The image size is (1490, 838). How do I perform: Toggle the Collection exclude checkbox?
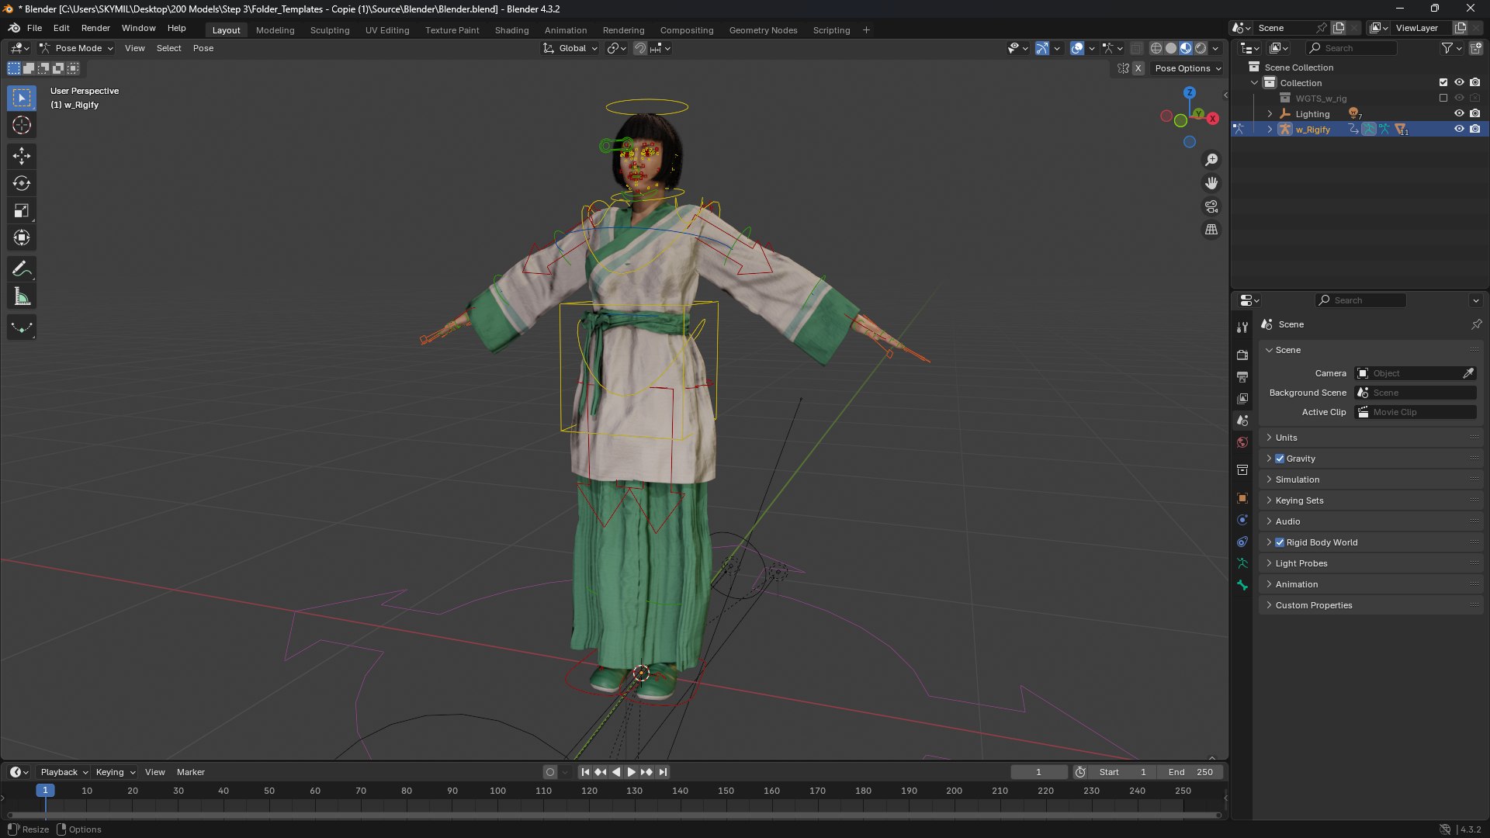[1443, 83]
